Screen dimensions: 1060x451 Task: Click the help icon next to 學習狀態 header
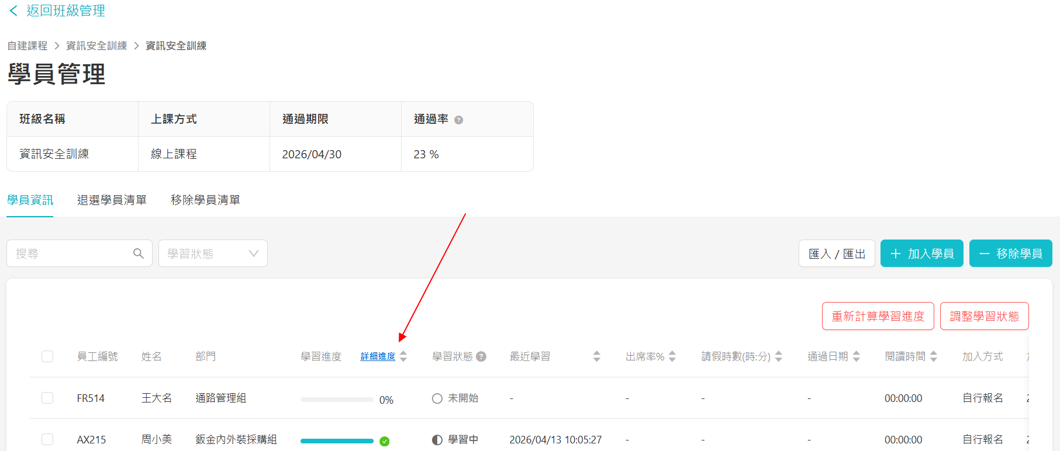[x=481, y=356]
